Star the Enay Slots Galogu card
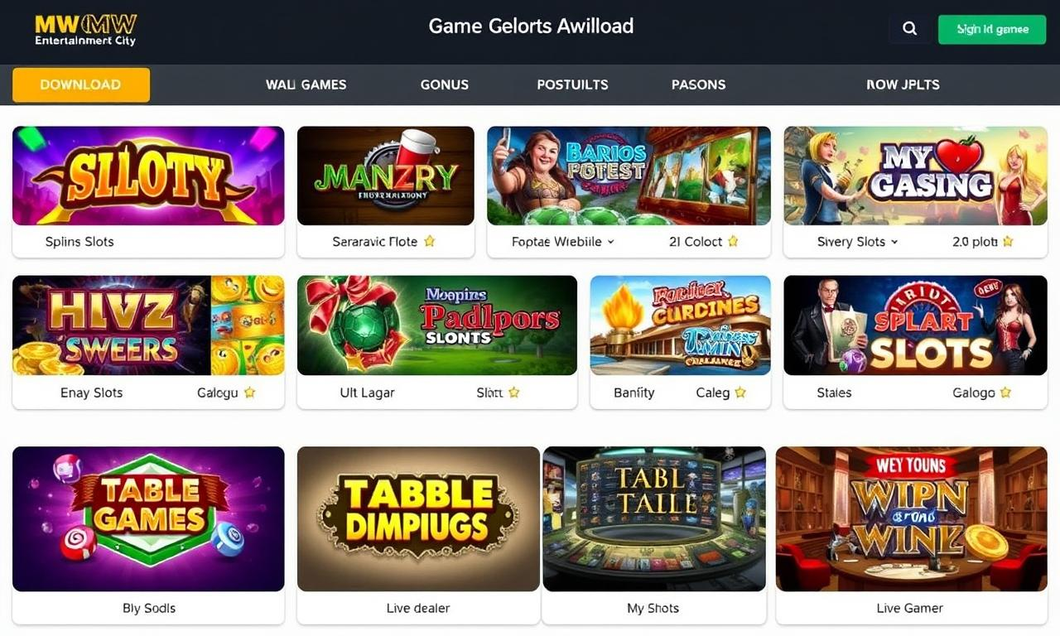The image size is (1060, 636). [249, 393]
